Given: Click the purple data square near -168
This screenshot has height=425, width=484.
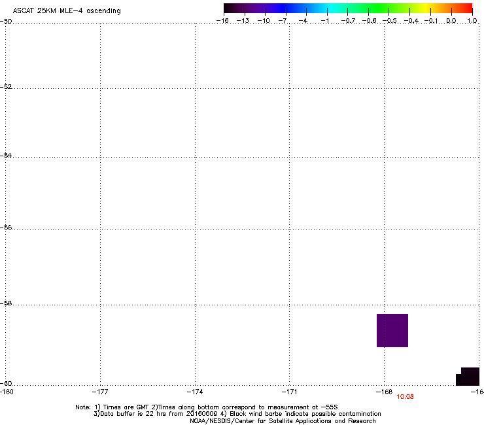Looking at the screenshot, I should click(392, 330).
